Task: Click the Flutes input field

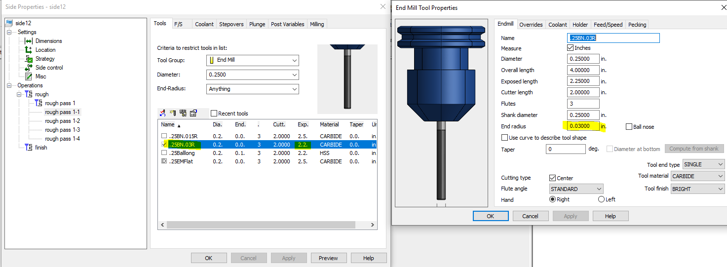Action: 583,104
